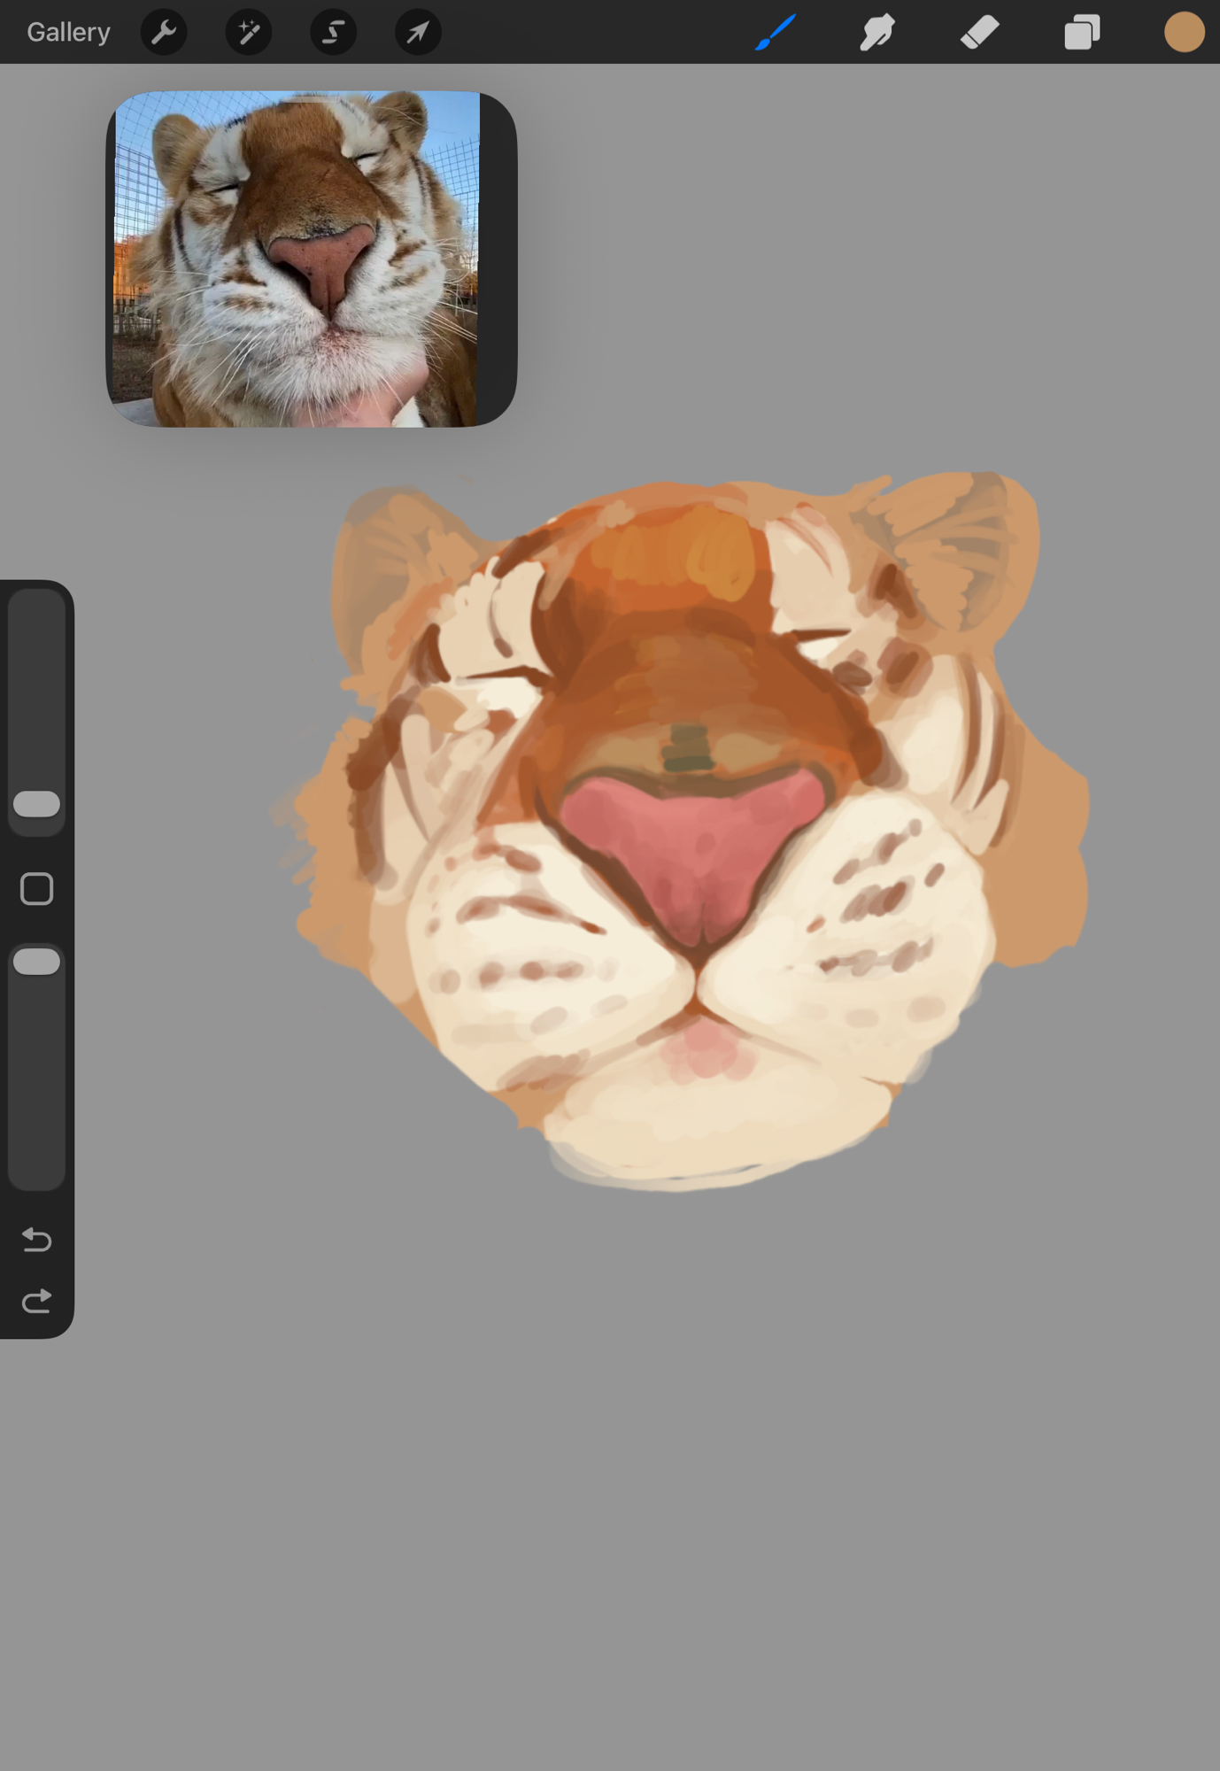Select the Eraser tool
Viewport: 1220px width, 1771px height.
pos(979,33)
